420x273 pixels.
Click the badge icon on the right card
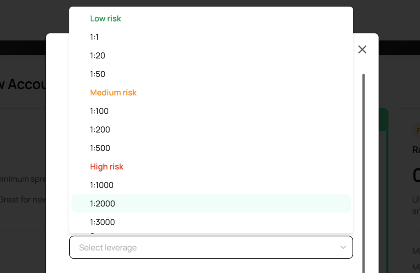point(417,130)
